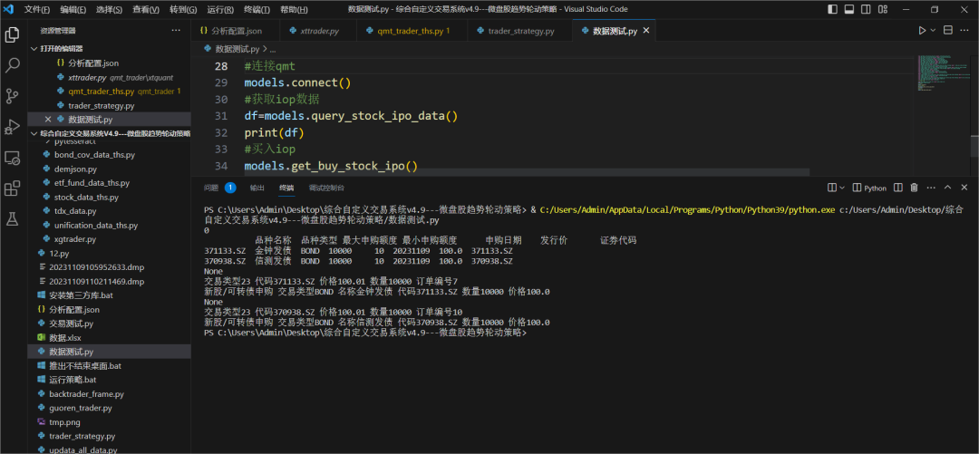
Task: Open the Testing flask view
Action: point(12,218)
